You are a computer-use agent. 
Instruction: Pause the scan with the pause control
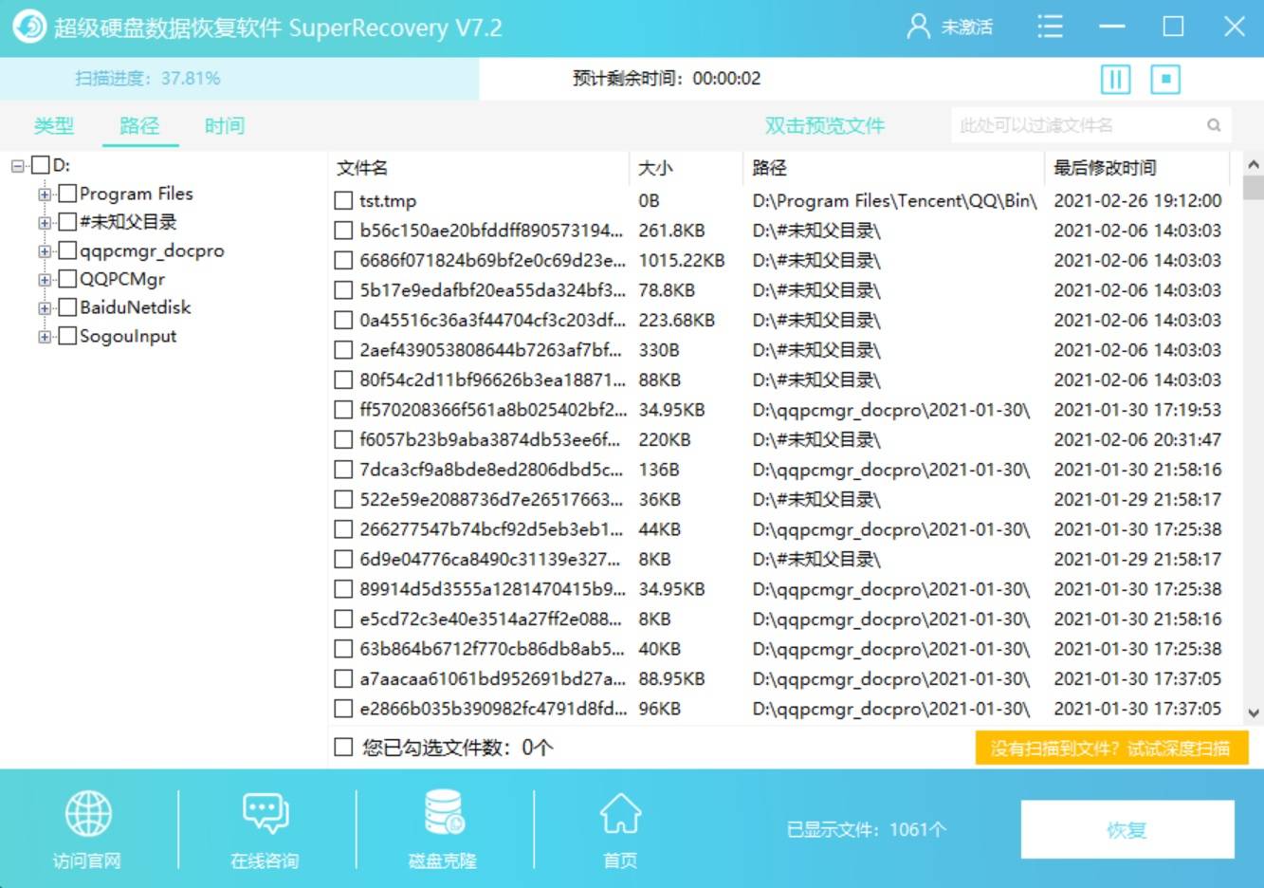[x=1116, y=79]
